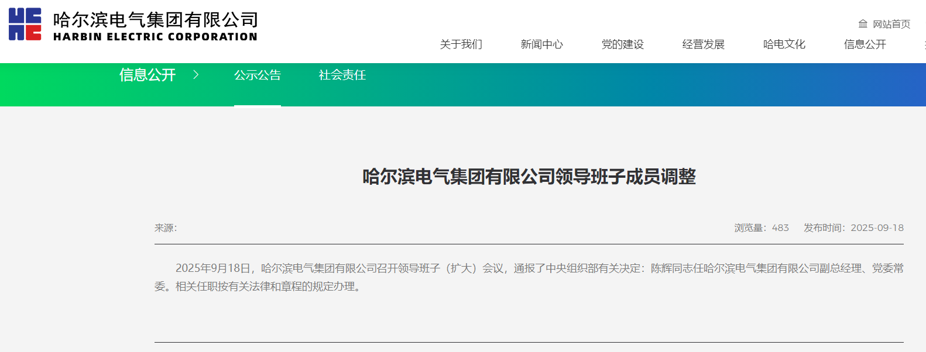
Task: Click the article title 哈尔滨电气集团有限公司领导班子成员调整
Action: [x=529, y=177]
